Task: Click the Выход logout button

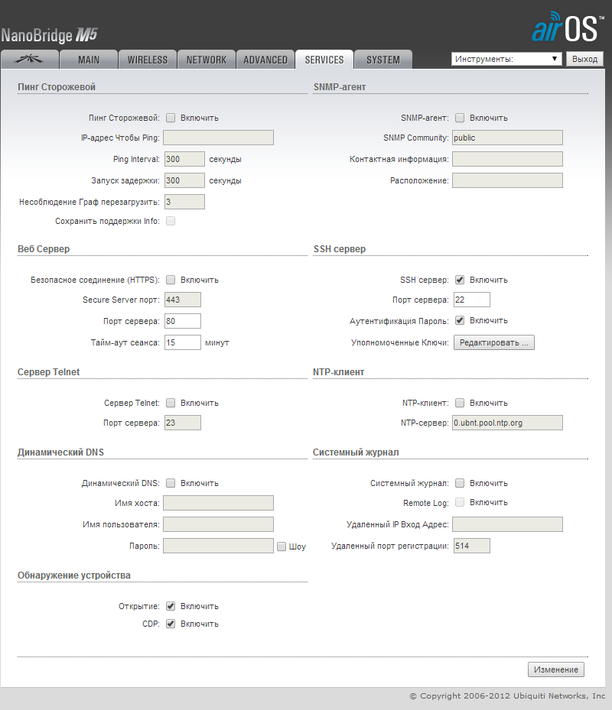Action: click(x=584, y=59)
